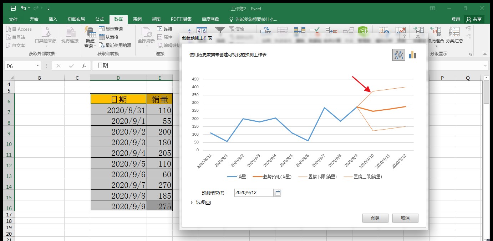Open the 分级显示 dialog launcher
Viewport: 493px width, 241px height.
click(x=471, y=54)
